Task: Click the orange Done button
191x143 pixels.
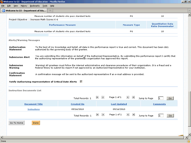Action: 36,123
